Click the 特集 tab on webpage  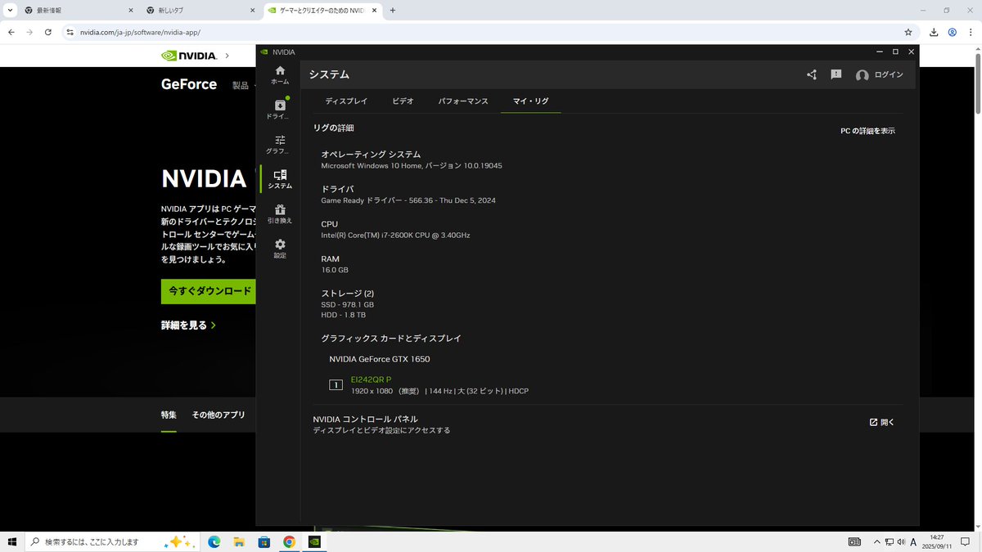click(x=169, y=415)
